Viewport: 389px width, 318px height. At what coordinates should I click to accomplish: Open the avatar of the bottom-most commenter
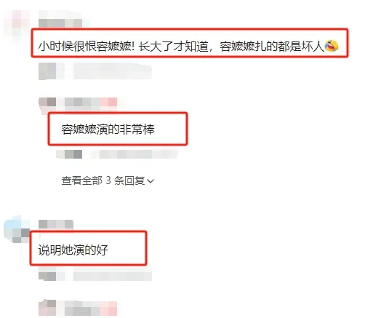pyautogui.click(x=48, y=308)
